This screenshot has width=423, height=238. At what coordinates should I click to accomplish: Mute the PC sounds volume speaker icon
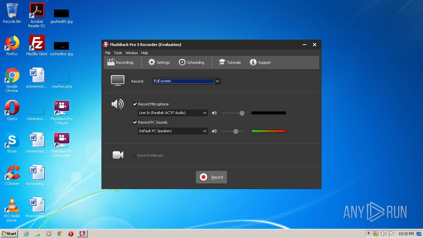214,131
